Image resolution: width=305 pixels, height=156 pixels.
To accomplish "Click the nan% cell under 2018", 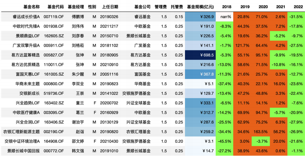I will pos(225,17).
